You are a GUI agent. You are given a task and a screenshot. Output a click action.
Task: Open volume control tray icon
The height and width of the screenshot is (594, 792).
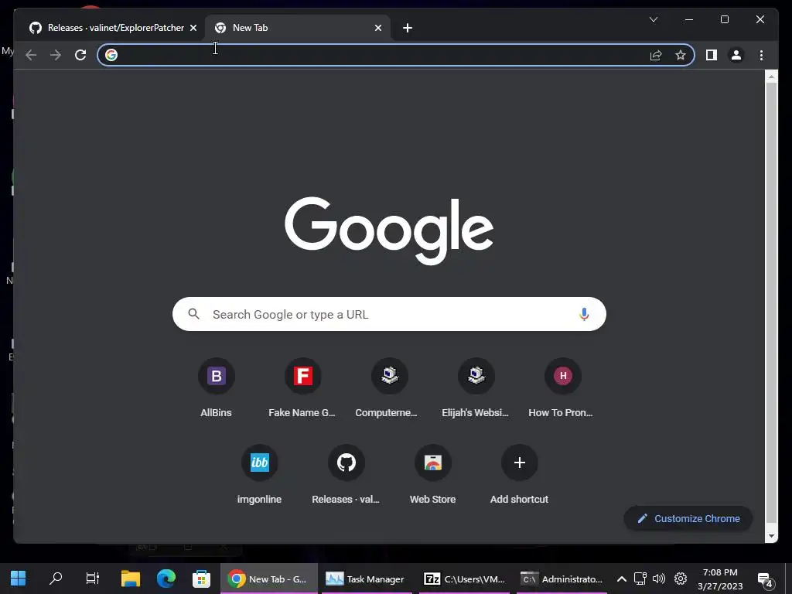pyautogui.click(x=659, y=579)
